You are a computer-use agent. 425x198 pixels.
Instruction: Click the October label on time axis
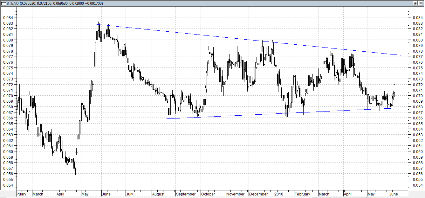pyautogui.click(x=208, y=194)
